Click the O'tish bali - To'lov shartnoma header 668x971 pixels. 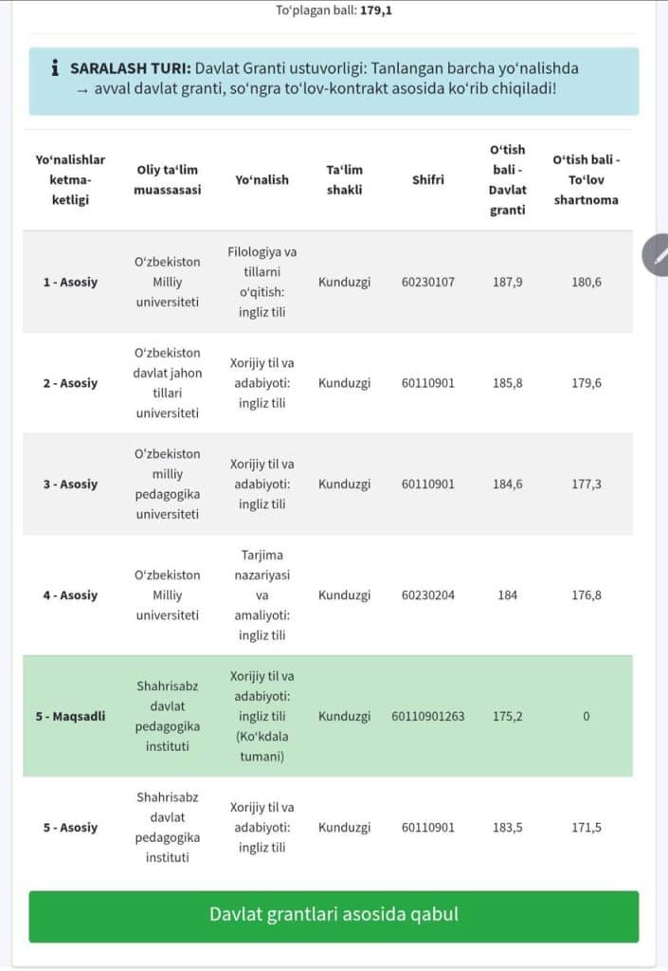click(586, 179)
